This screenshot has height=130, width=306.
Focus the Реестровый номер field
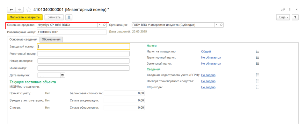tap(84, 54)
